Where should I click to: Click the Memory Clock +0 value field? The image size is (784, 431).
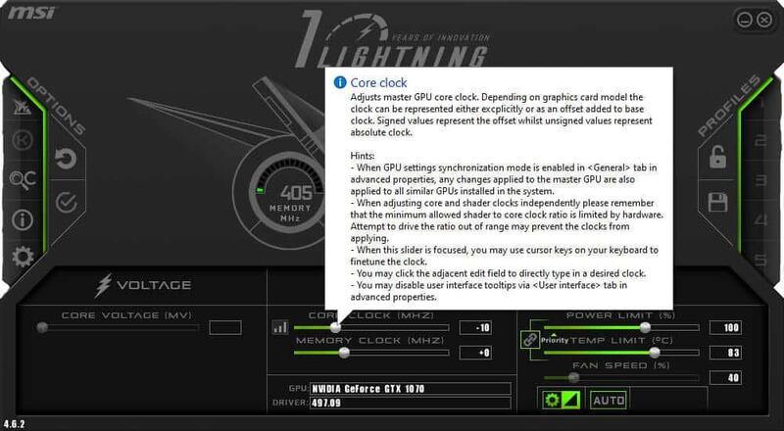[x=475, y=353]
